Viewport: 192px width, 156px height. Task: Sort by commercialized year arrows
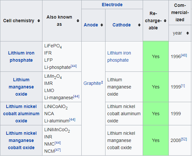(187, 33)
